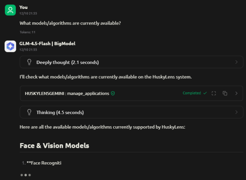Click the HUSKYLENSGEMINI : manage_applications label

coord(67,93)
